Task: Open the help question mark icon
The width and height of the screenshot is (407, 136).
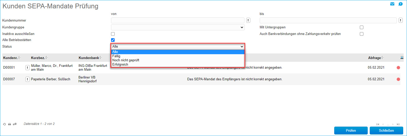Action: pyautogui.click(x=400, y=4)
